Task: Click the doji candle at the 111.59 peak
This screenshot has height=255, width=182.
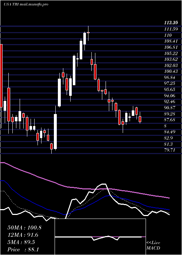Action: (88, 32)
